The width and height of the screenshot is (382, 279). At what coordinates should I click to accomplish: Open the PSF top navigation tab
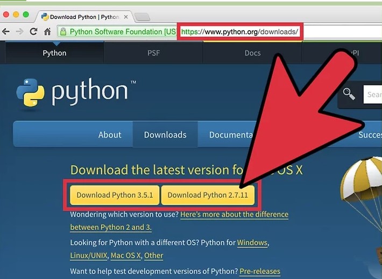153,53
